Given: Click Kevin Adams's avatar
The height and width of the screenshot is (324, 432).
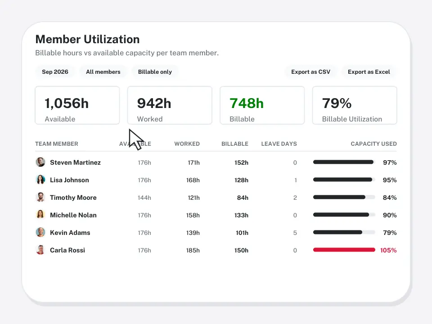Looking at the screenshot, I should click(x=40, y=232).
